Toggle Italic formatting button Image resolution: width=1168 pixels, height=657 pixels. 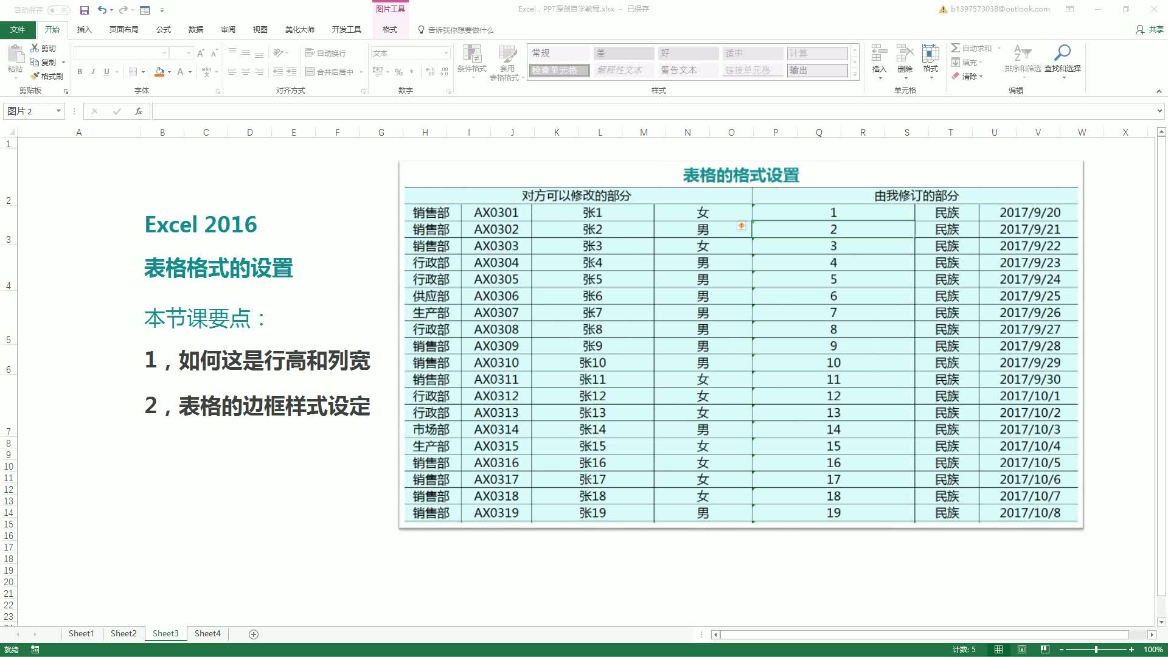93,72
